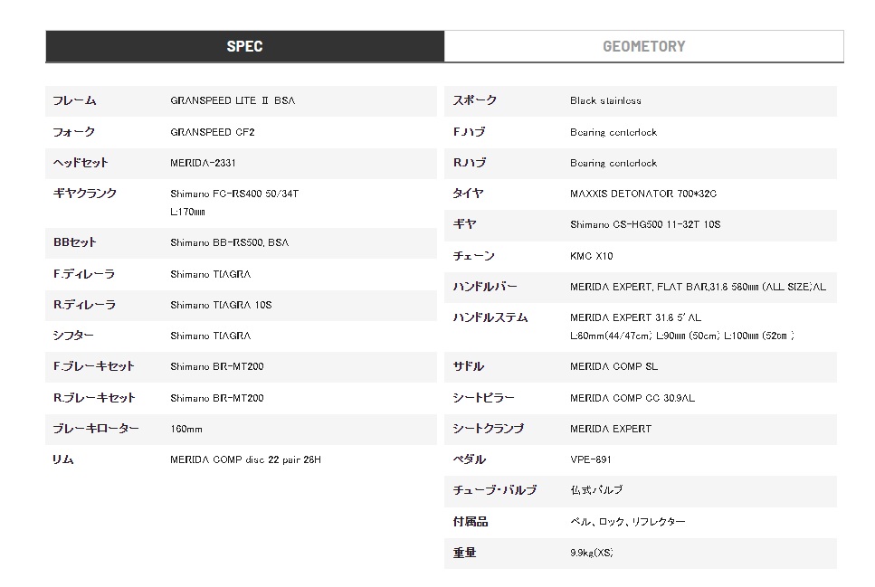This screenshot has width=875, height=587.
Task: Click the ギヤクランク label
Action: tap(84, 194)
